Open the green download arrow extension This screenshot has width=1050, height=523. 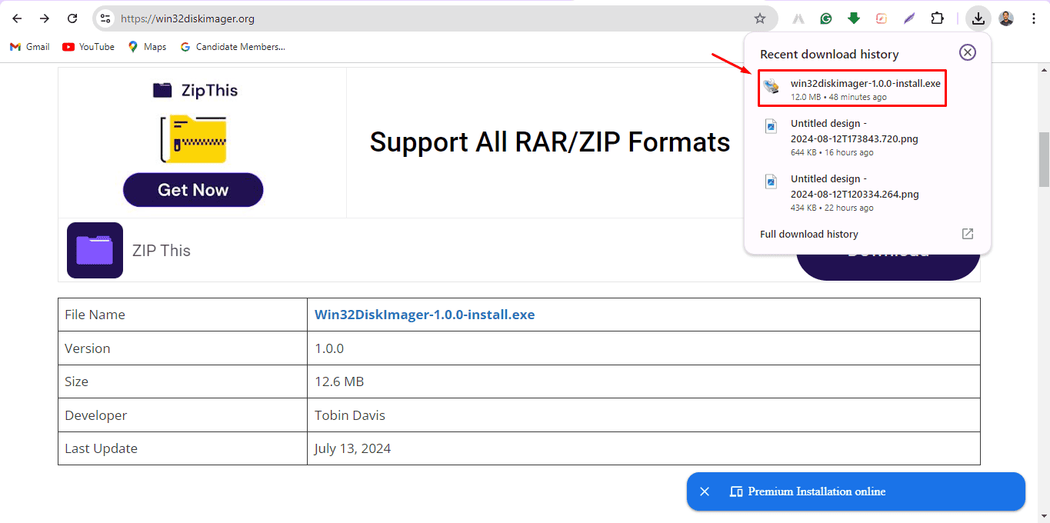coord(854,18)
